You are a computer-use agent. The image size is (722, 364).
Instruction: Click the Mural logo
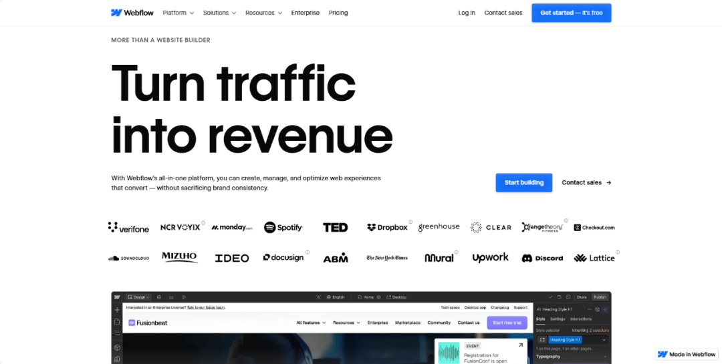click(x=439, y=258)
